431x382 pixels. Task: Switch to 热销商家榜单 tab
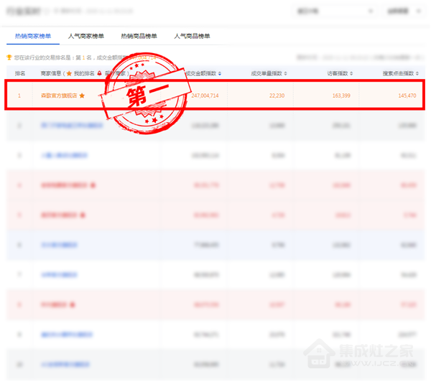point(33,36)
